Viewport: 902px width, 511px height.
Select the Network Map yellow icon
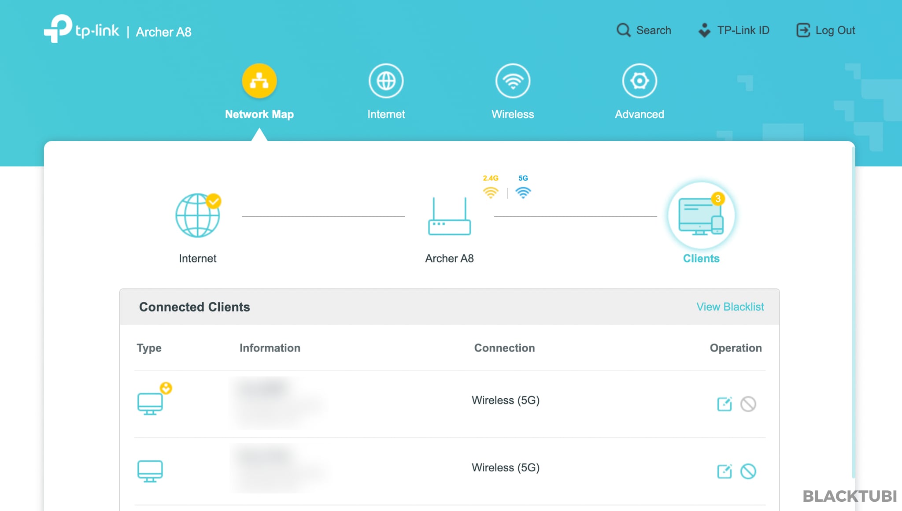click(259, 81)
